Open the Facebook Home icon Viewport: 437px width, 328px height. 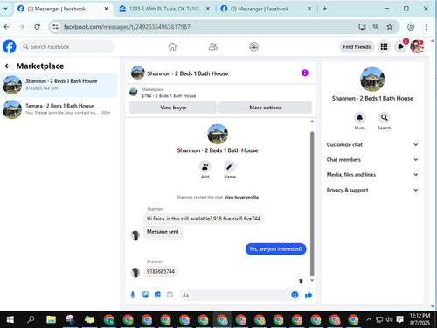click(x=172, y=46)
